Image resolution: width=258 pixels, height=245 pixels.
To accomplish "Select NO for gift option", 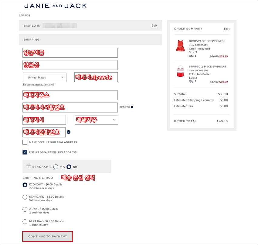I will 69,167.
